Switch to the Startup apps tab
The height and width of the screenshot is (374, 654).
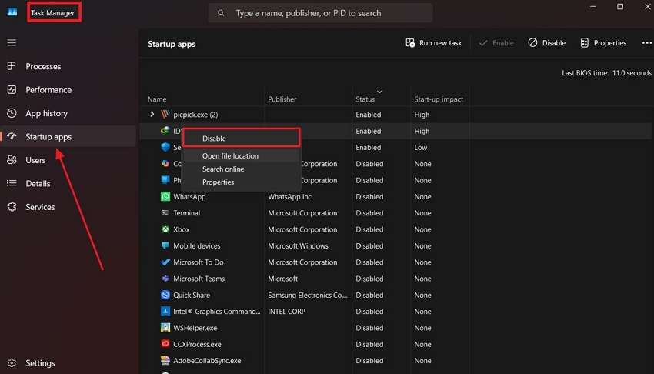coord(68,136)
